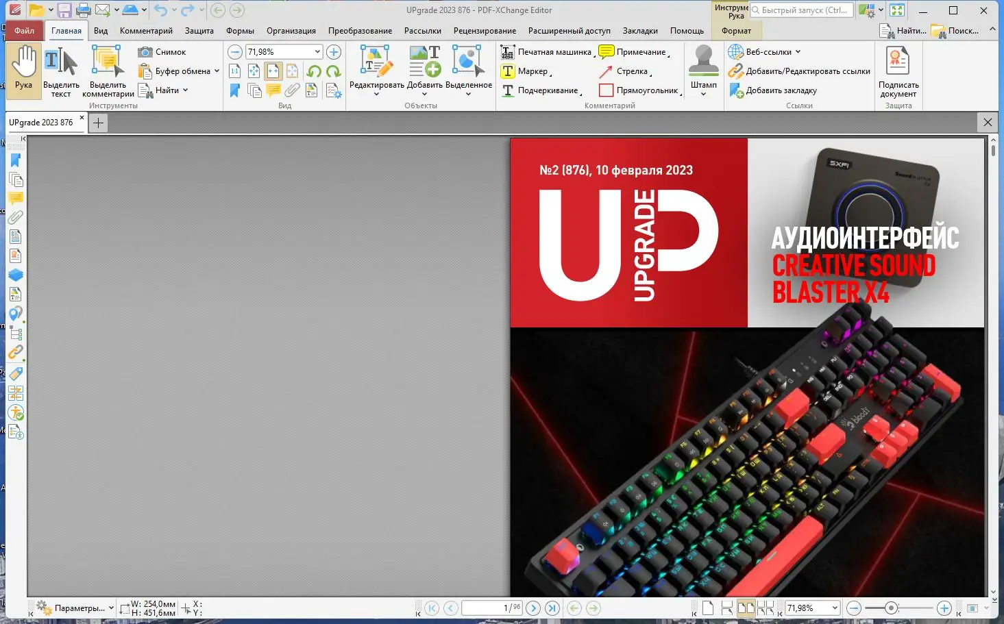Toggle Fit Width view mode in ribbon
1004x624 pixels.
pos(273,71)
